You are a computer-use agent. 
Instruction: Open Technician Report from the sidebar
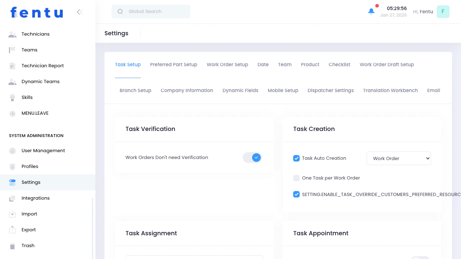pos(42,65)
